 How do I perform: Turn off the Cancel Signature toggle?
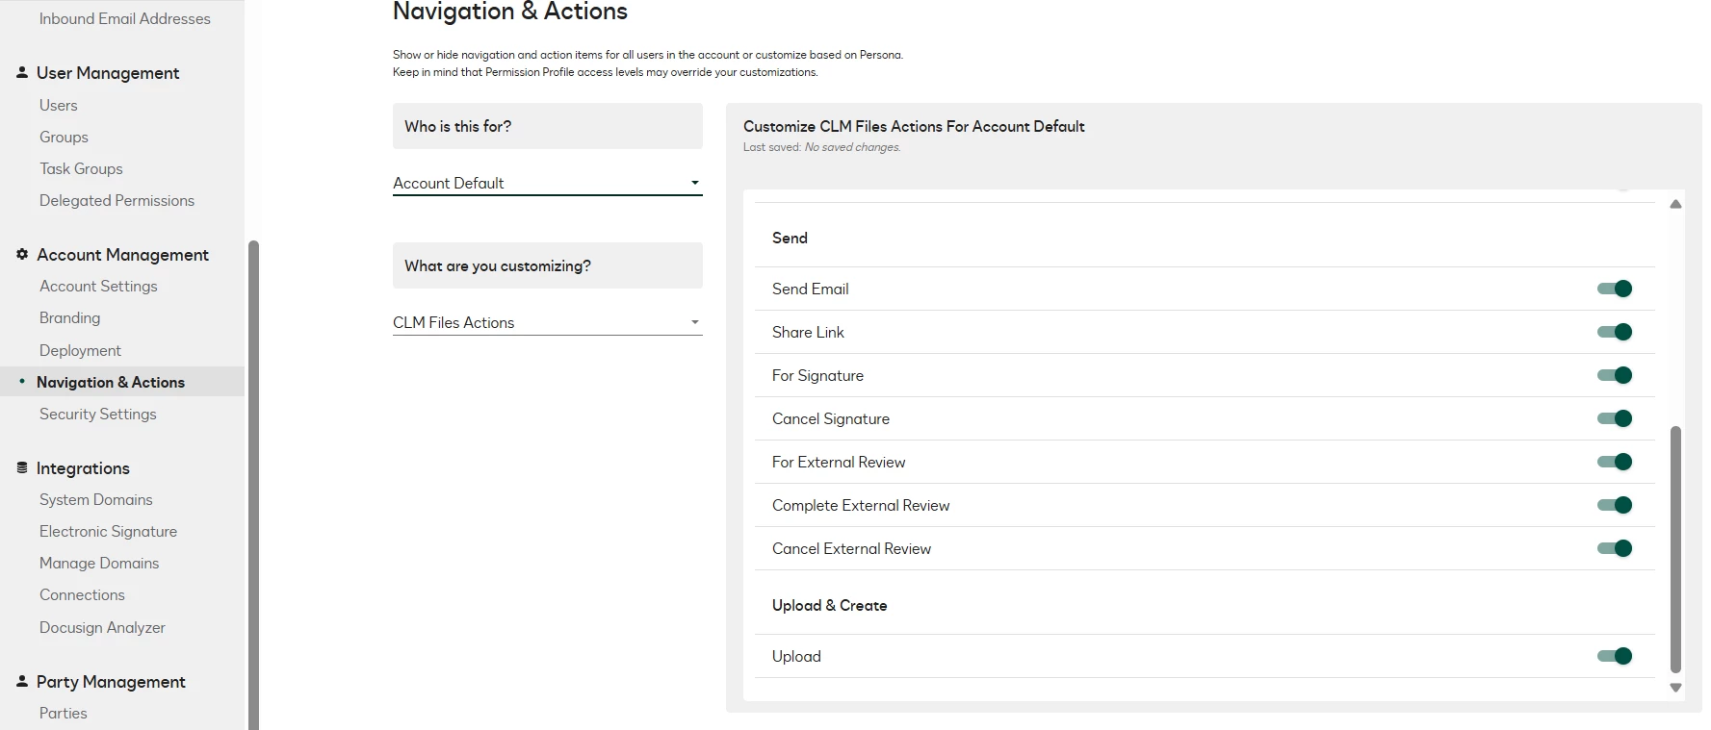(x=1615, y=418)
